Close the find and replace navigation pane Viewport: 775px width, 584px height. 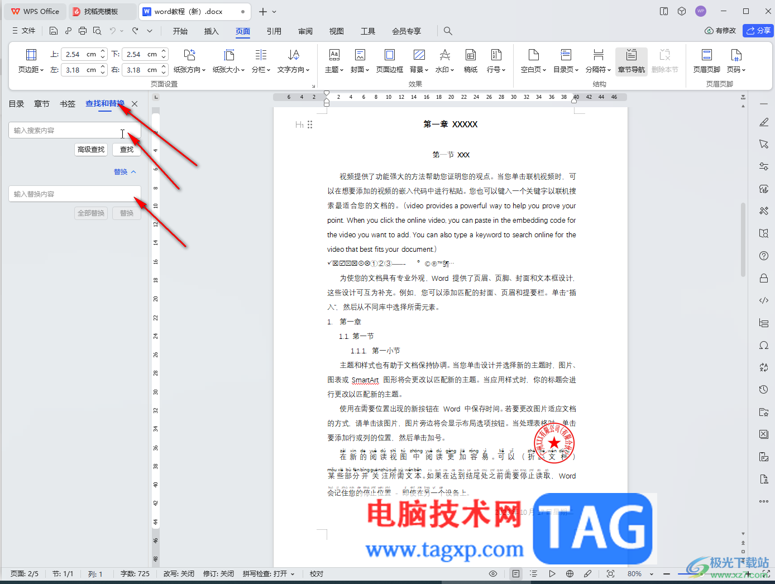[x=135, y=104]
